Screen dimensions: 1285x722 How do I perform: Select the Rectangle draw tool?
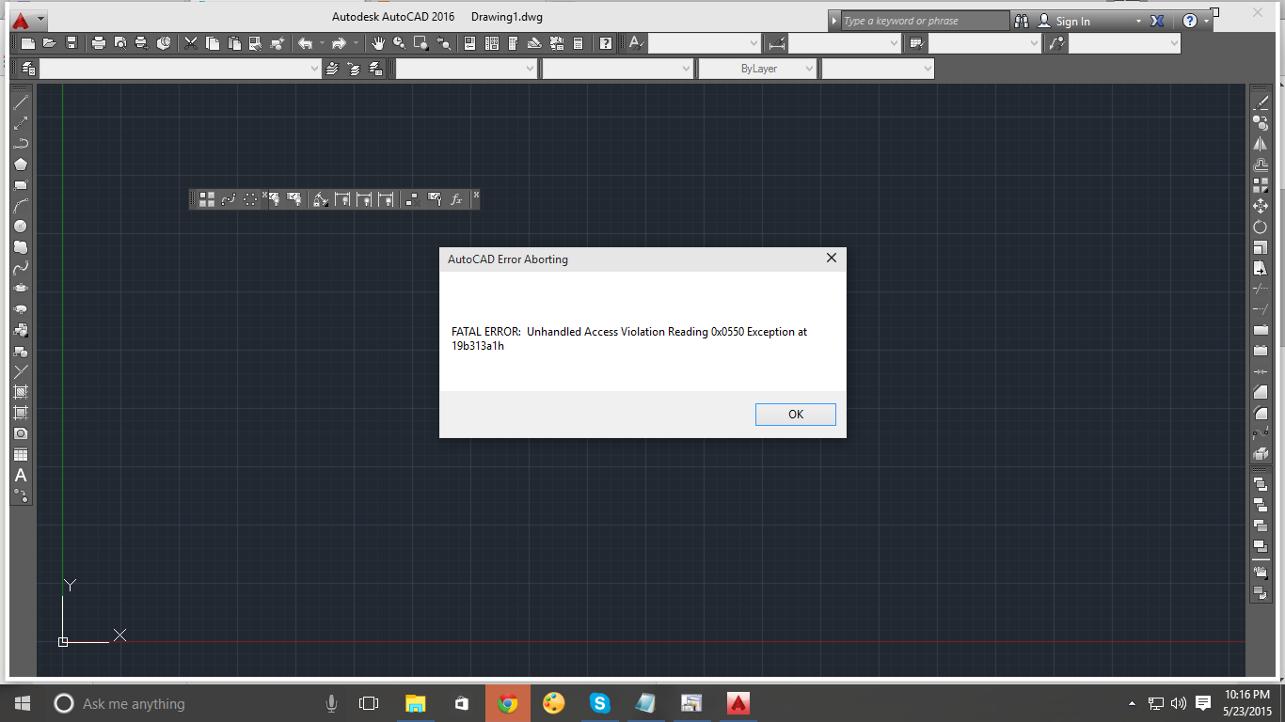(x=21, y=185)
